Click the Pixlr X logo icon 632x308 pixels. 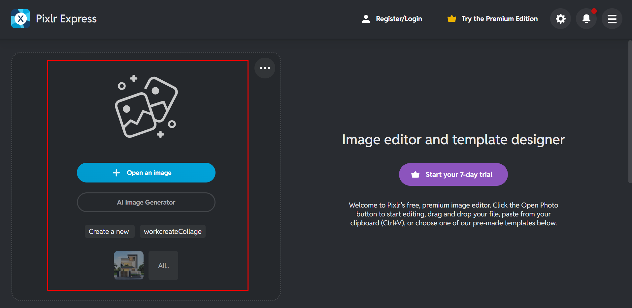point(20,19)
